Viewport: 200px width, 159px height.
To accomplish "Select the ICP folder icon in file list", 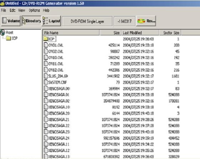I will point(46,39).
